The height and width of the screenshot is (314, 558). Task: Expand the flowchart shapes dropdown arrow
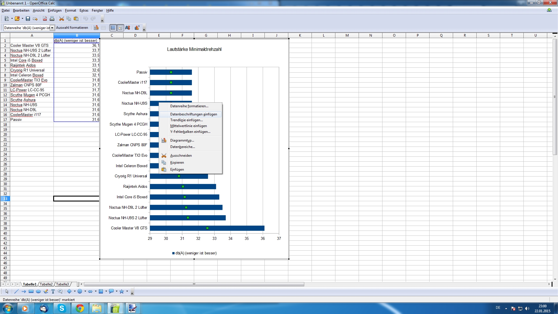[x=106, y=291]
